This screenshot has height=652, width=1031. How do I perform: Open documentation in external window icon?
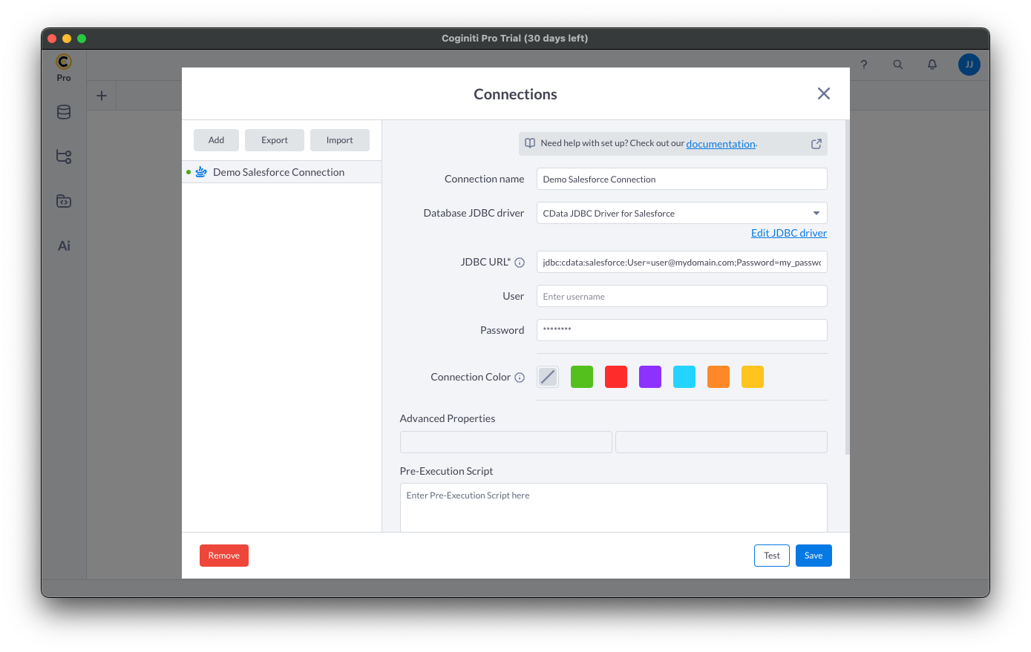[816, 144]
